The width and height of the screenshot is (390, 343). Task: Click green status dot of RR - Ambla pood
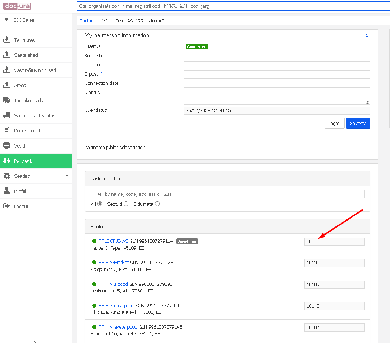(x=94, y=305)
